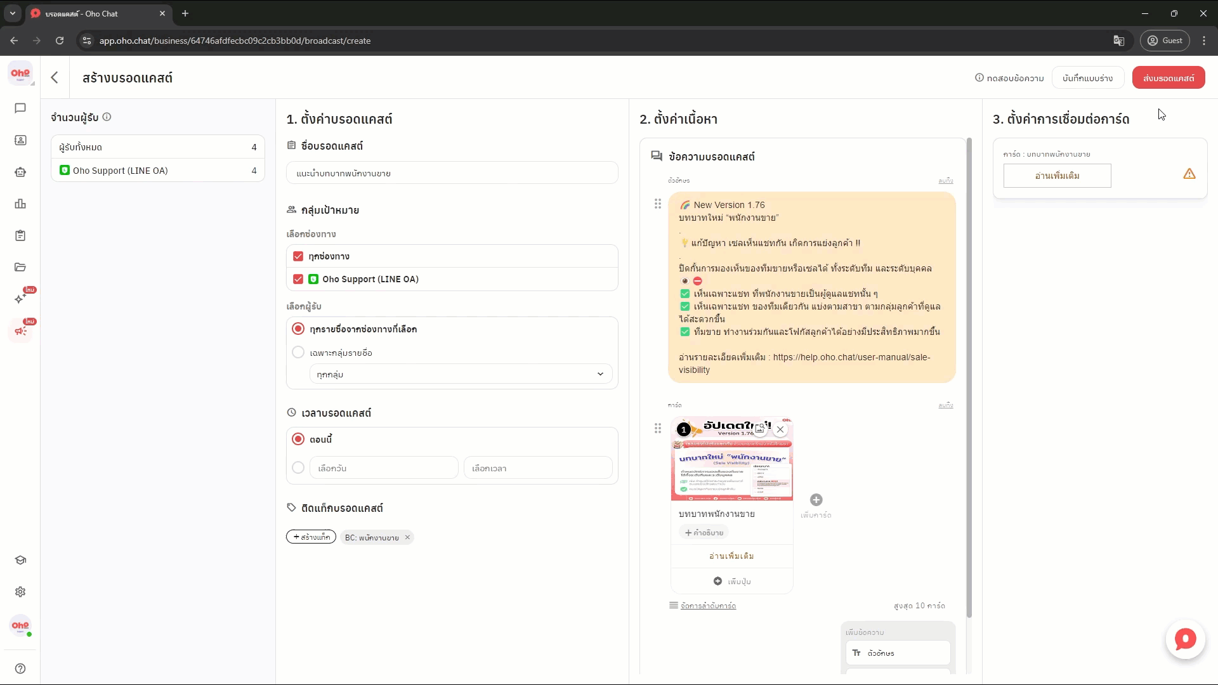Delete the text message via ลบทิ้ง link
Viewport: 1218px width, 685px height.
pos(946,181)
